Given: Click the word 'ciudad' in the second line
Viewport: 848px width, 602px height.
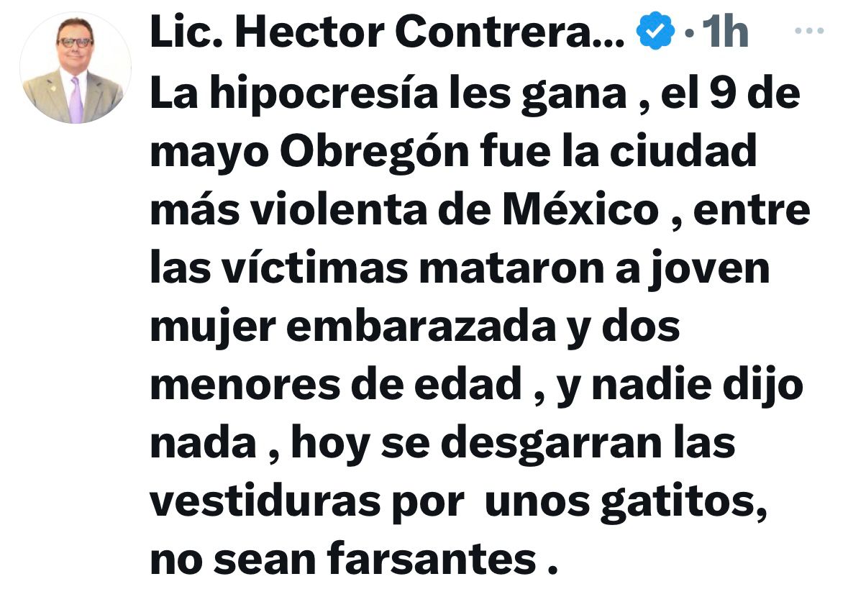Looking at the screenshot, I should pos(683,151).
